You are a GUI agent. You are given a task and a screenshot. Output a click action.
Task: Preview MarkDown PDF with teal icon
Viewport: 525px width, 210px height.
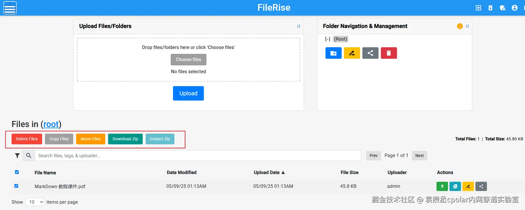(x=455, y=186)
